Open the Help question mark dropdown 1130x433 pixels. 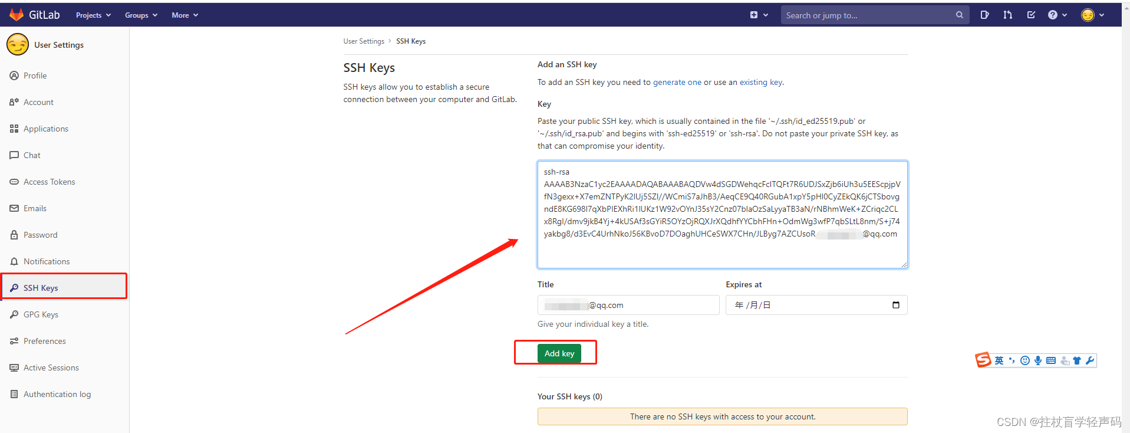click(x=1057, y=15)
